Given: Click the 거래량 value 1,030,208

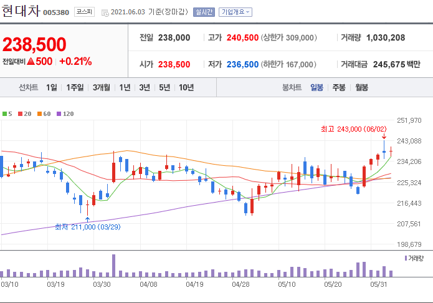Looking at the screenshot, I should [x=386, y=37].
